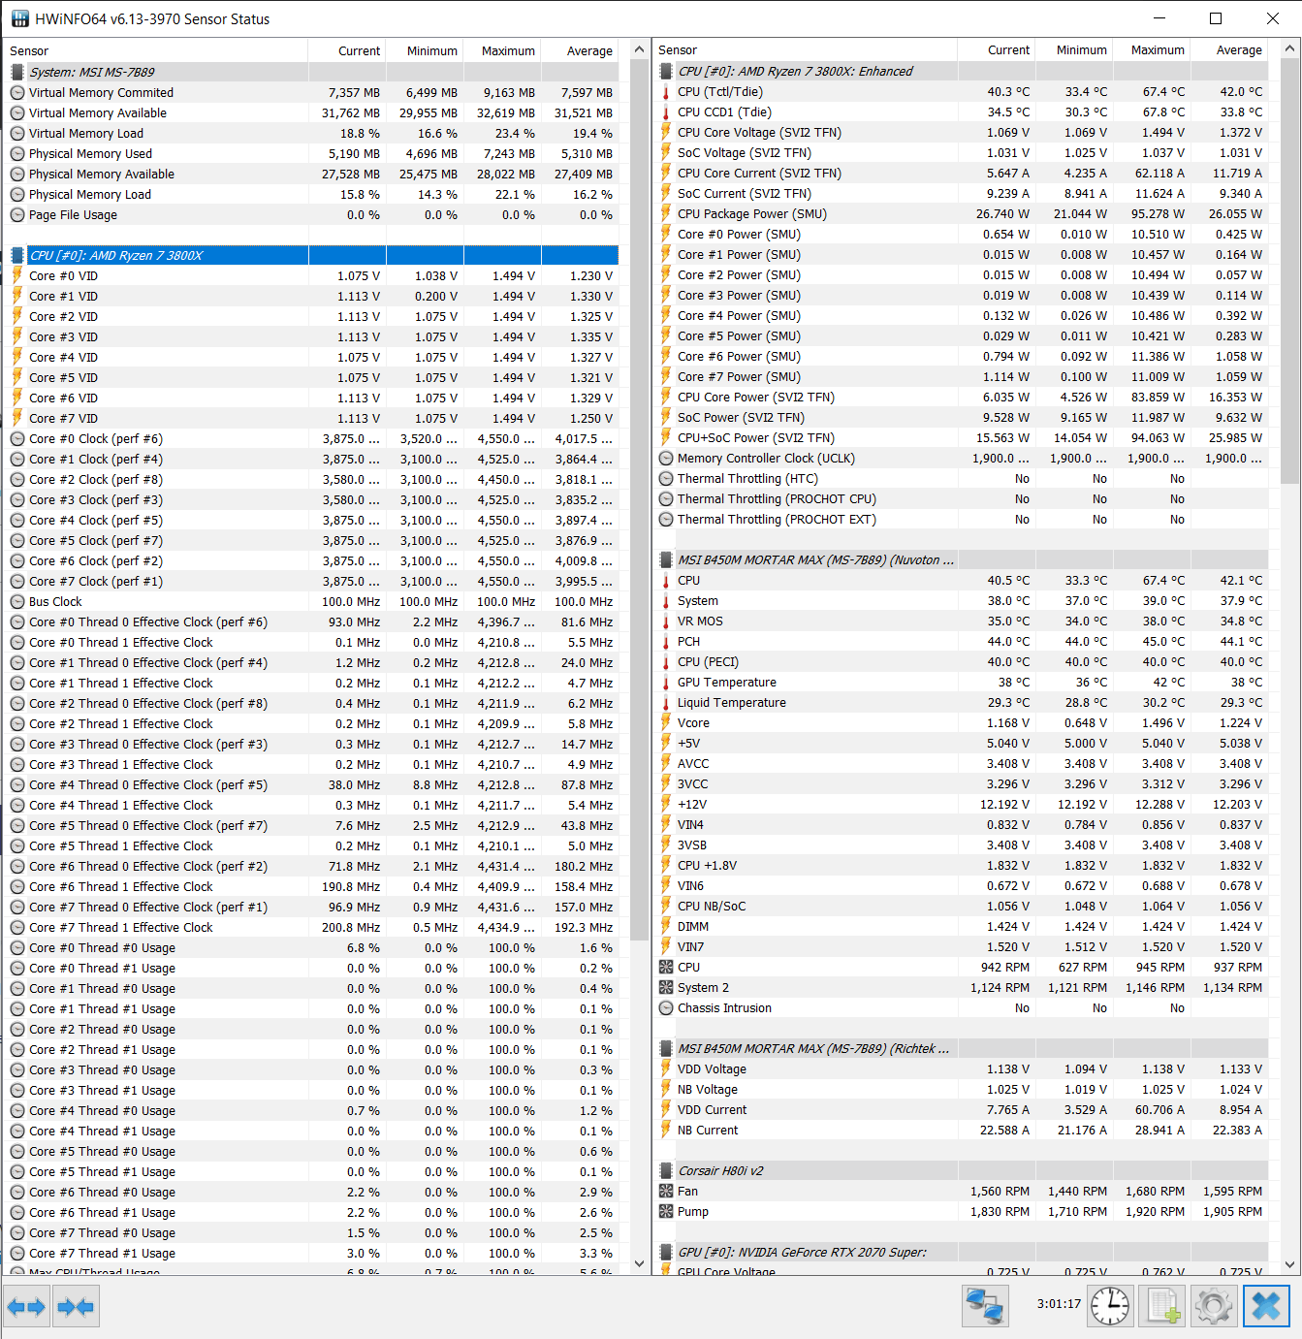Click the blue X button in bottom toolbar
The image size is (1302, 1339).
point(1266,1306)
